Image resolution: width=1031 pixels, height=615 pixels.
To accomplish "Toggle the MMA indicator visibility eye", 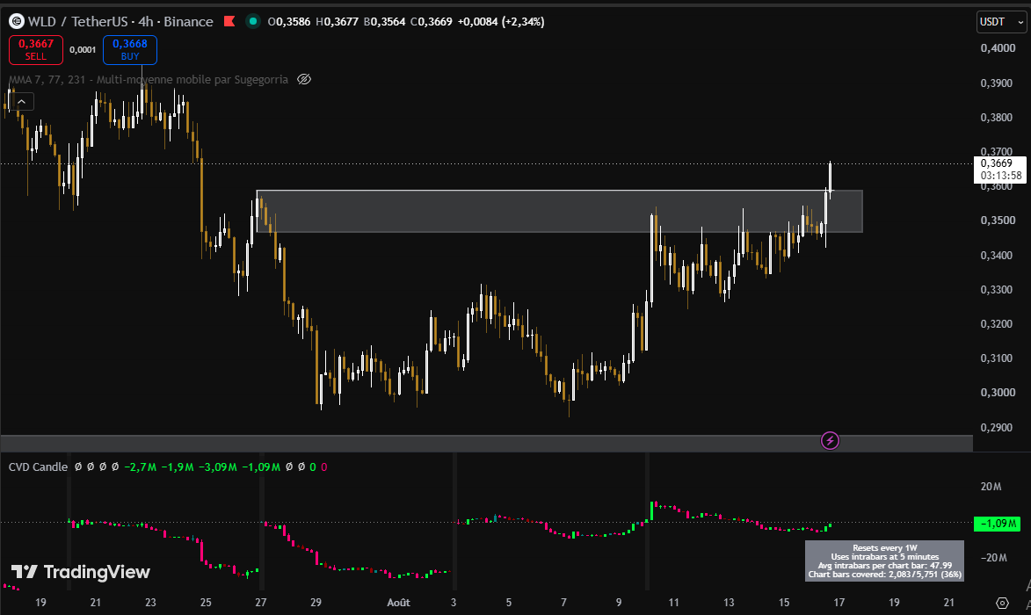I will pyautogui.click(x=304, y=79).
